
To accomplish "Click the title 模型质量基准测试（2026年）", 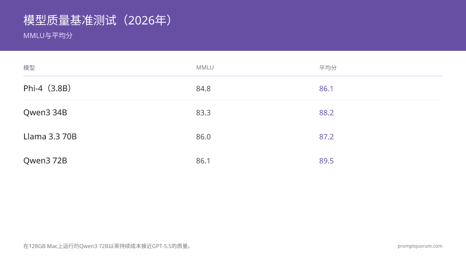I will (97, 20).
